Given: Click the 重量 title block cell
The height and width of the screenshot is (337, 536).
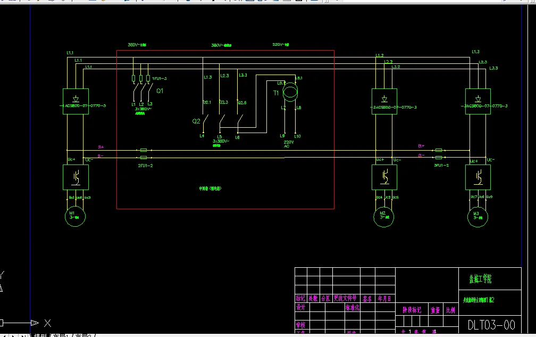Looking at the screenshot, I should click(435, 310).
